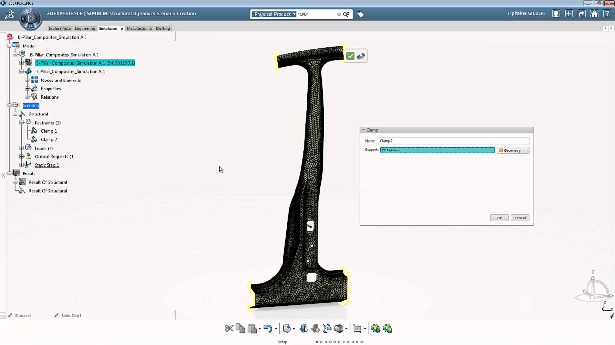The height and width of the screenshot is (345, 615).
Task: Expand the Relations node
Action: click(x=27, y=97)
